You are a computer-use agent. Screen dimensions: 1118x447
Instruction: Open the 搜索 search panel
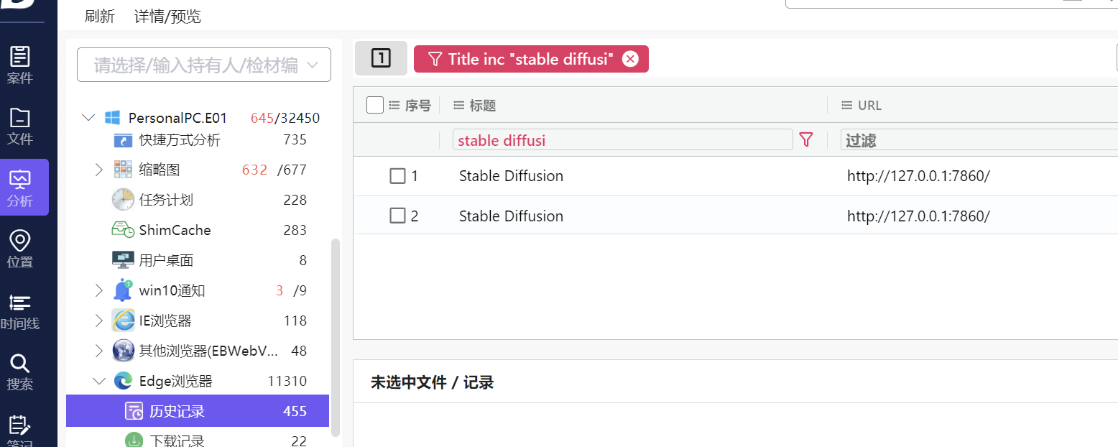(19, 372)
